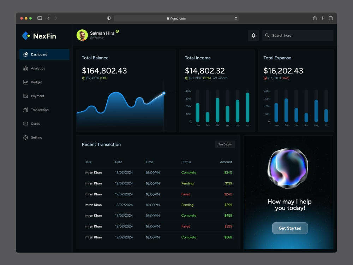Click the glowing AI orb image

tap(288, 168)
